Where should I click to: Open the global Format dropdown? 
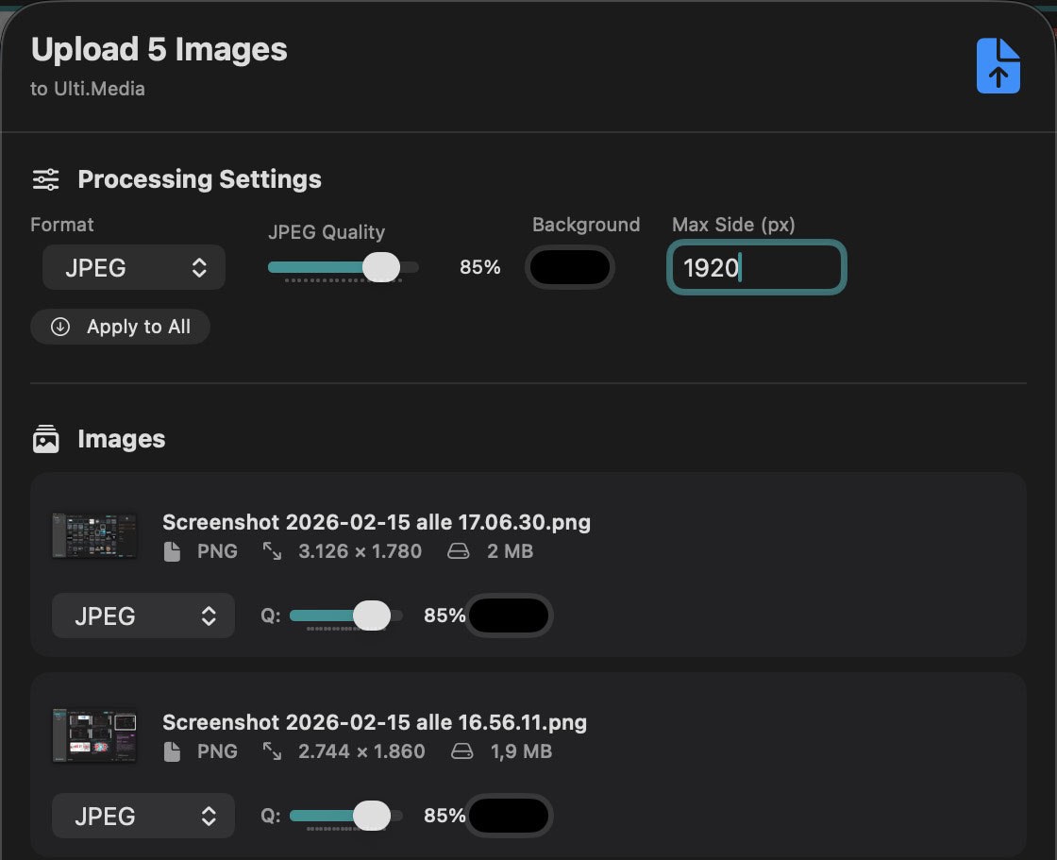(x=133, y=267)
